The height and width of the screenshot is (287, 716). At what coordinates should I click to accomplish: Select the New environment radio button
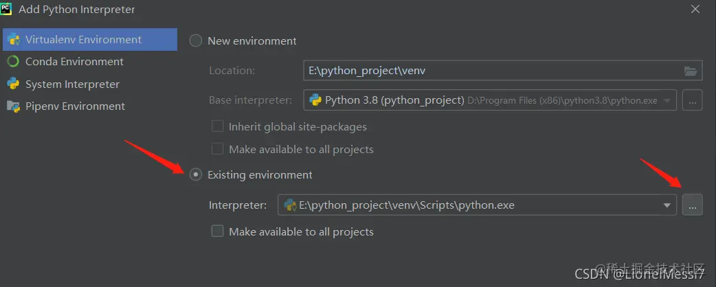pyautogui.click(x=196, y=41)
